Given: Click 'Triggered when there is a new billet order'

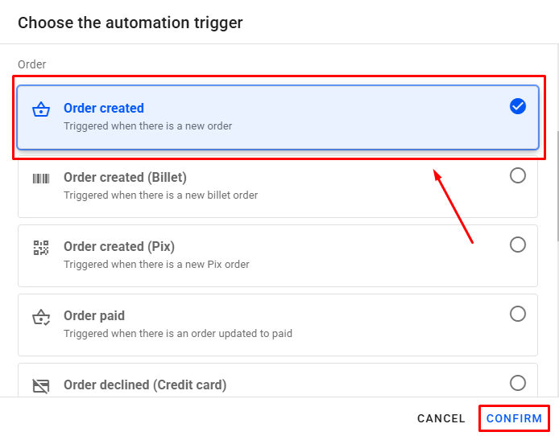Looking at the screenshot, I should coord(160,195).
